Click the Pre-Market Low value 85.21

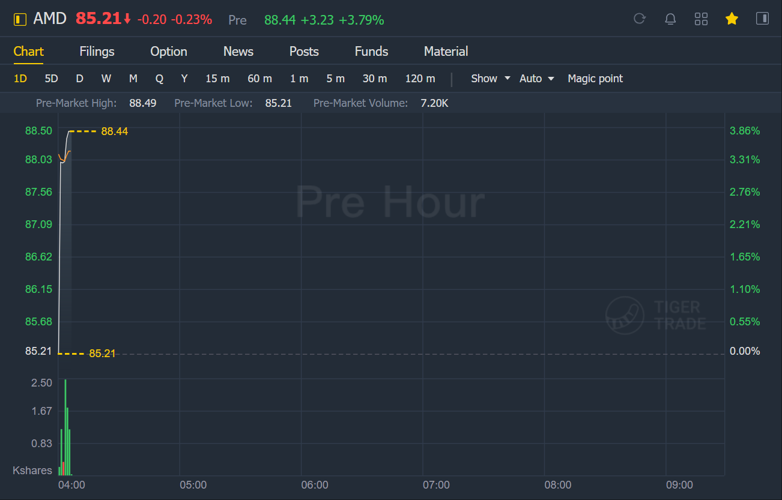(x=279, y=103)
